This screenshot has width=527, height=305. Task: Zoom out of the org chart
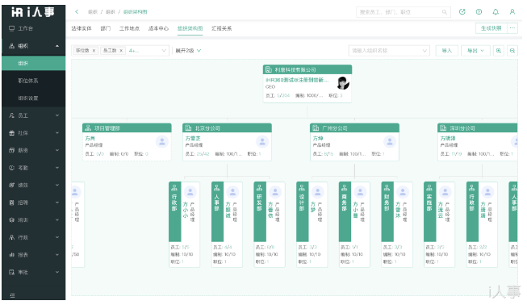point(512,51)
